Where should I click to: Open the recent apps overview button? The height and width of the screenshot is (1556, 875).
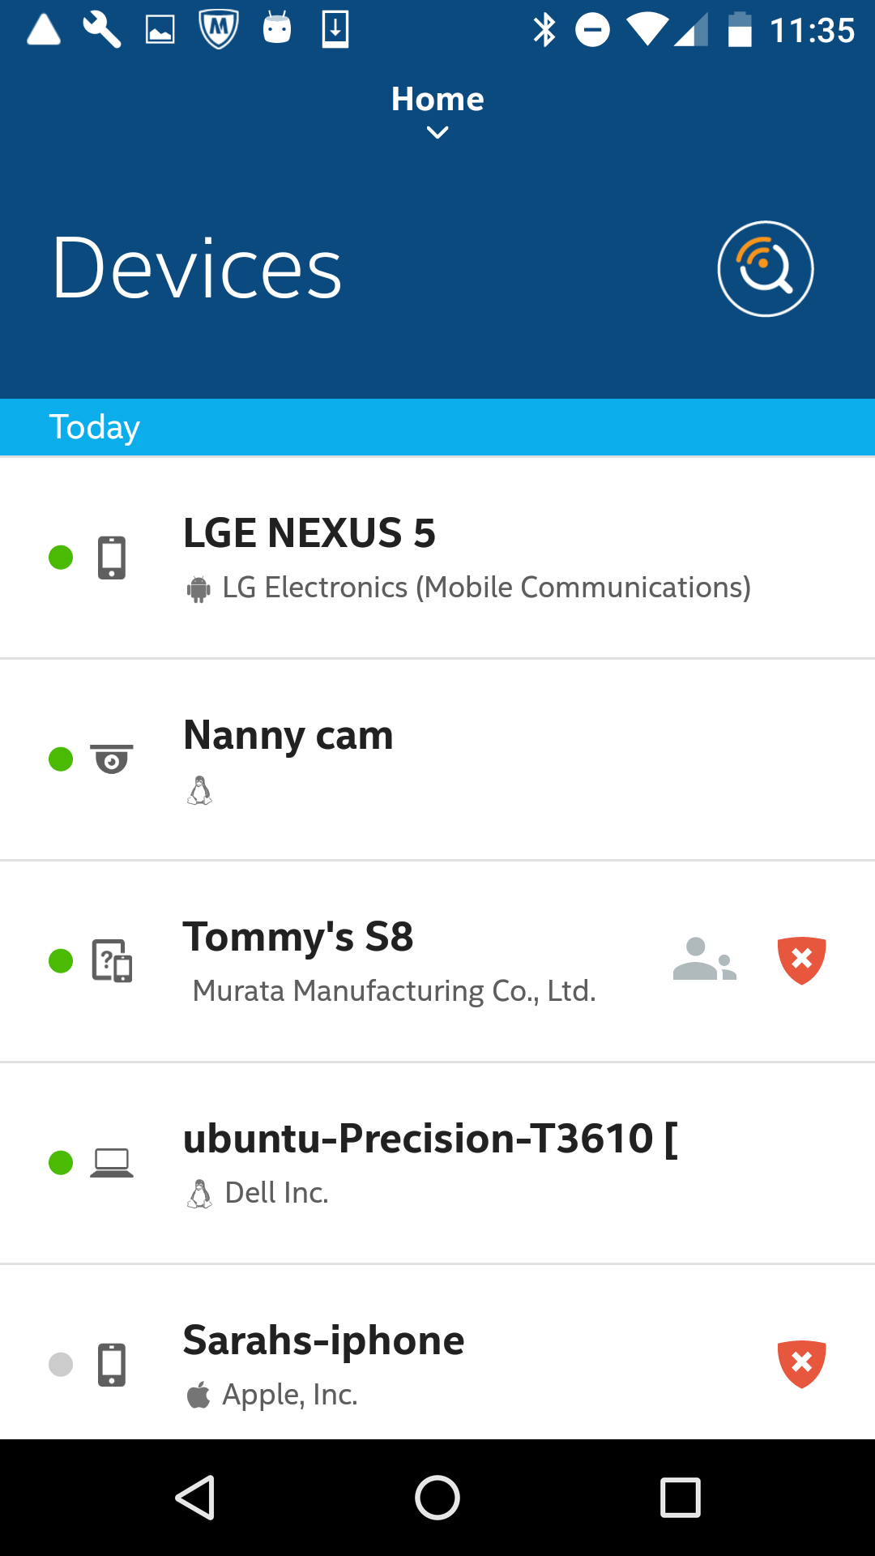pos(680,1497)
